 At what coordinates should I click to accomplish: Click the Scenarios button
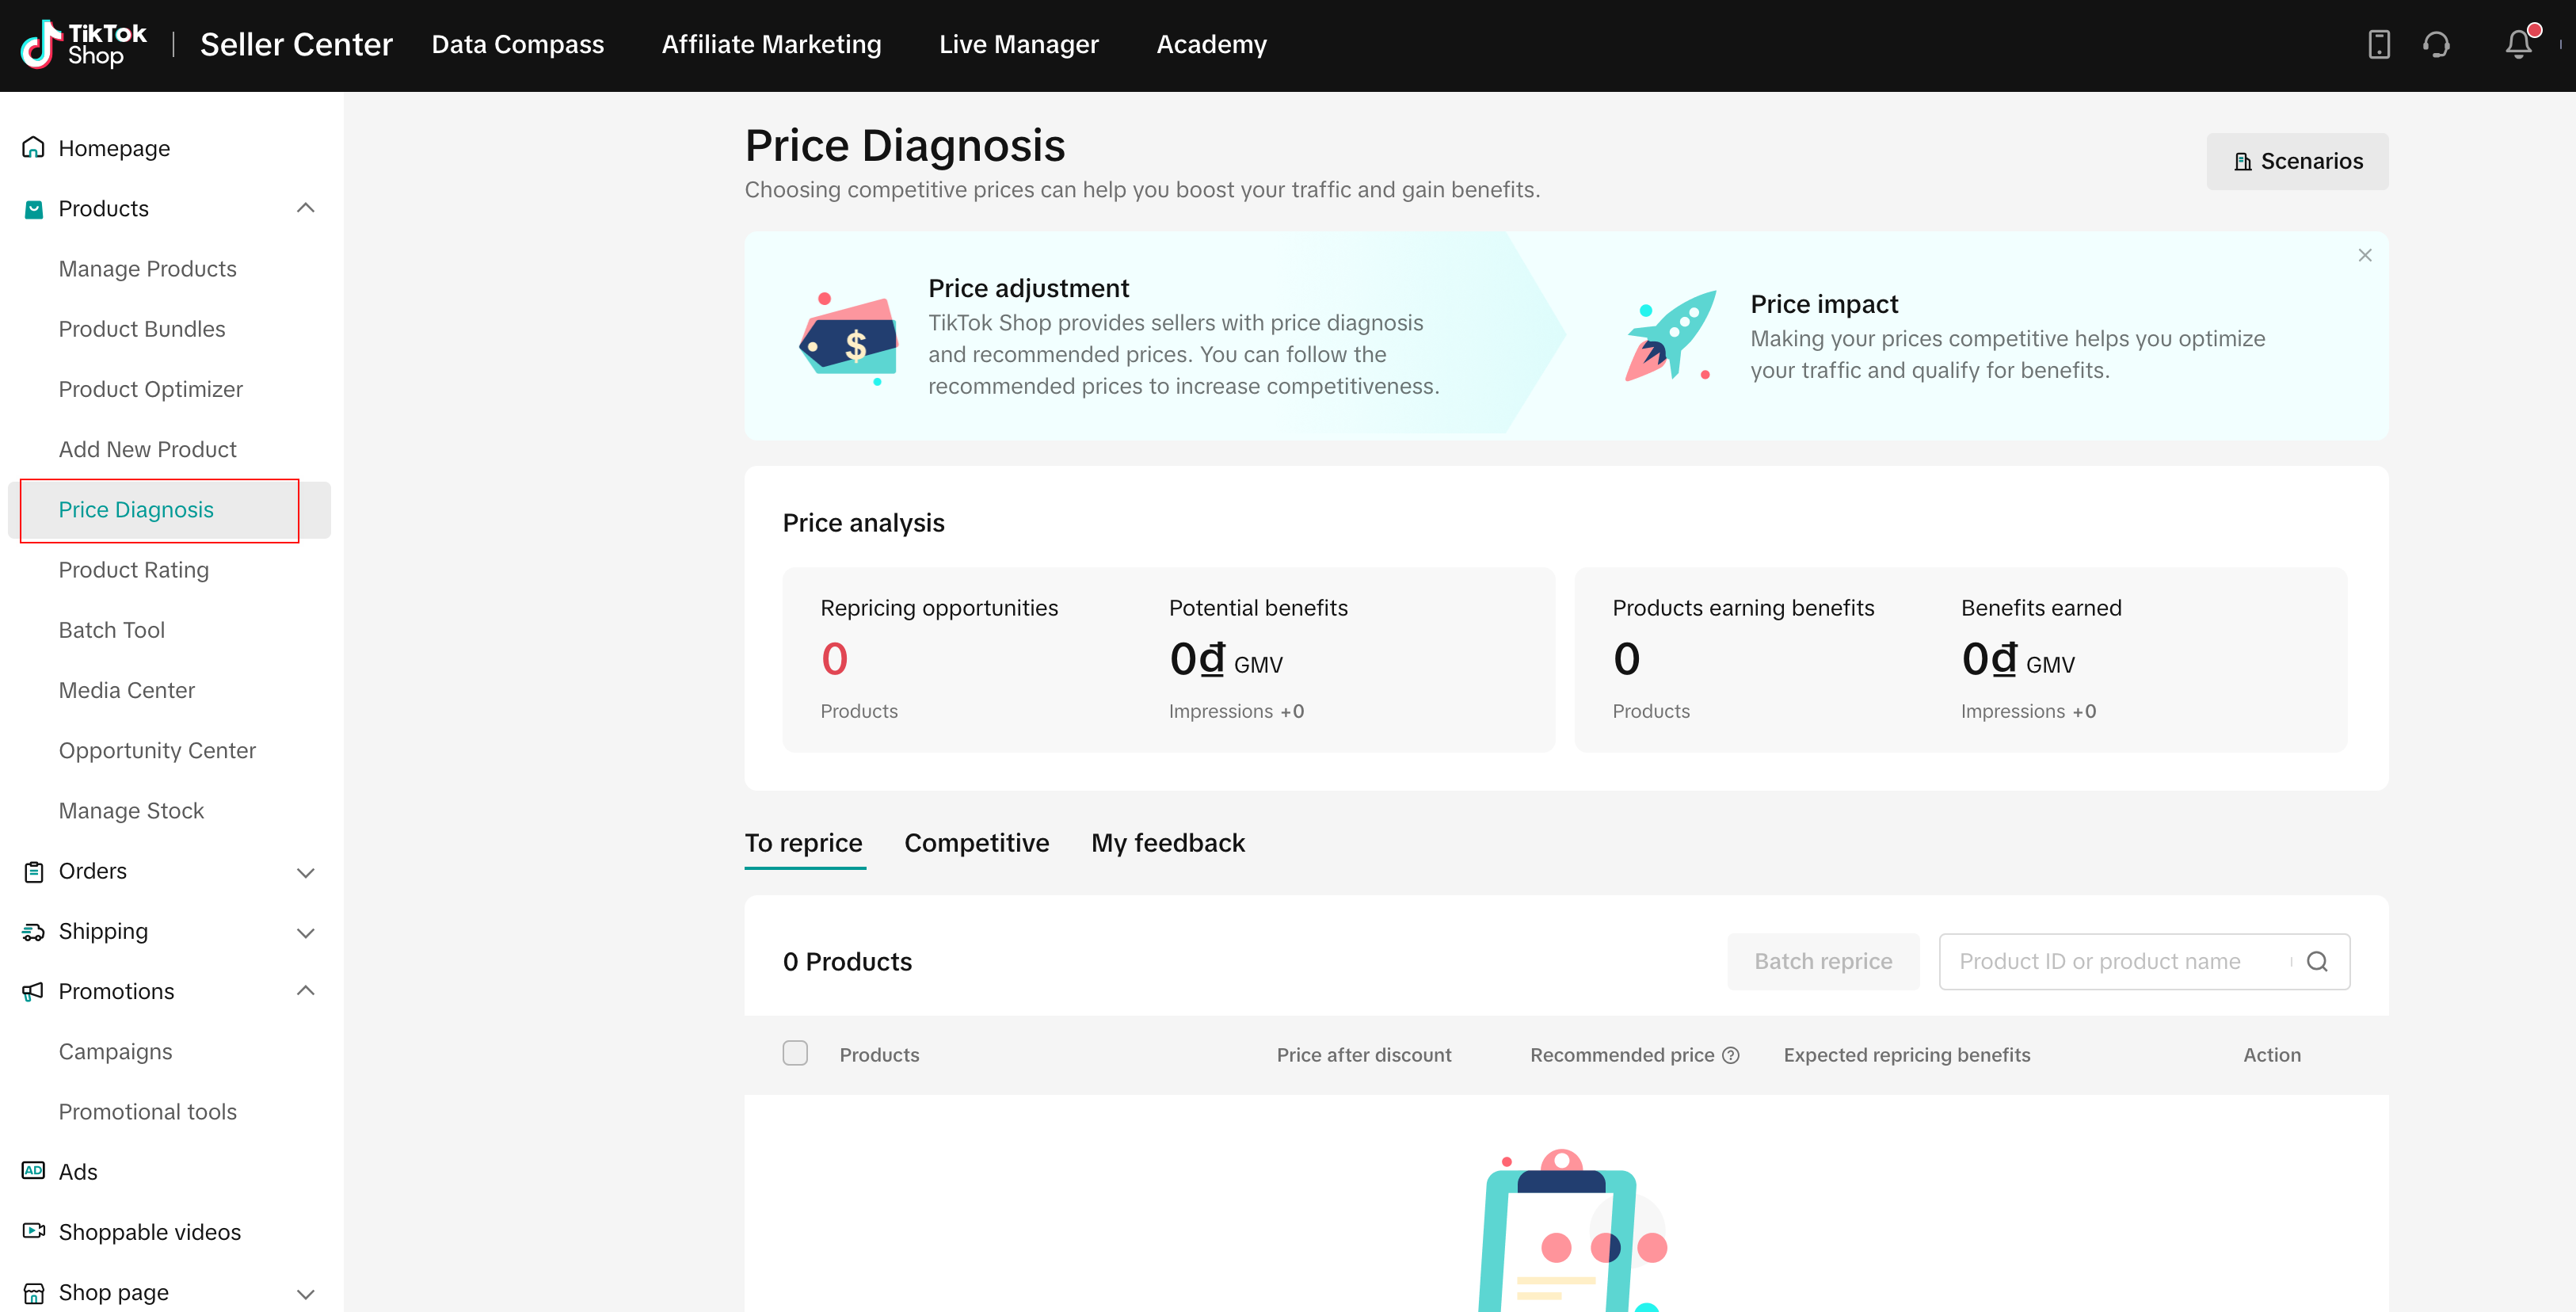tap(2296, 161)
